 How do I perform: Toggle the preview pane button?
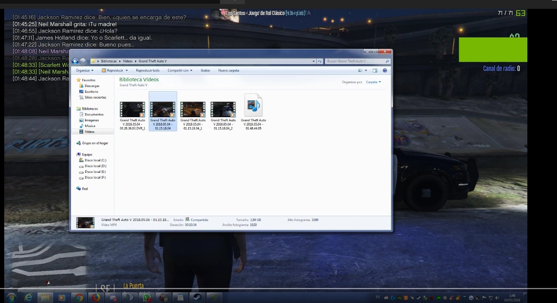(375, 70)
